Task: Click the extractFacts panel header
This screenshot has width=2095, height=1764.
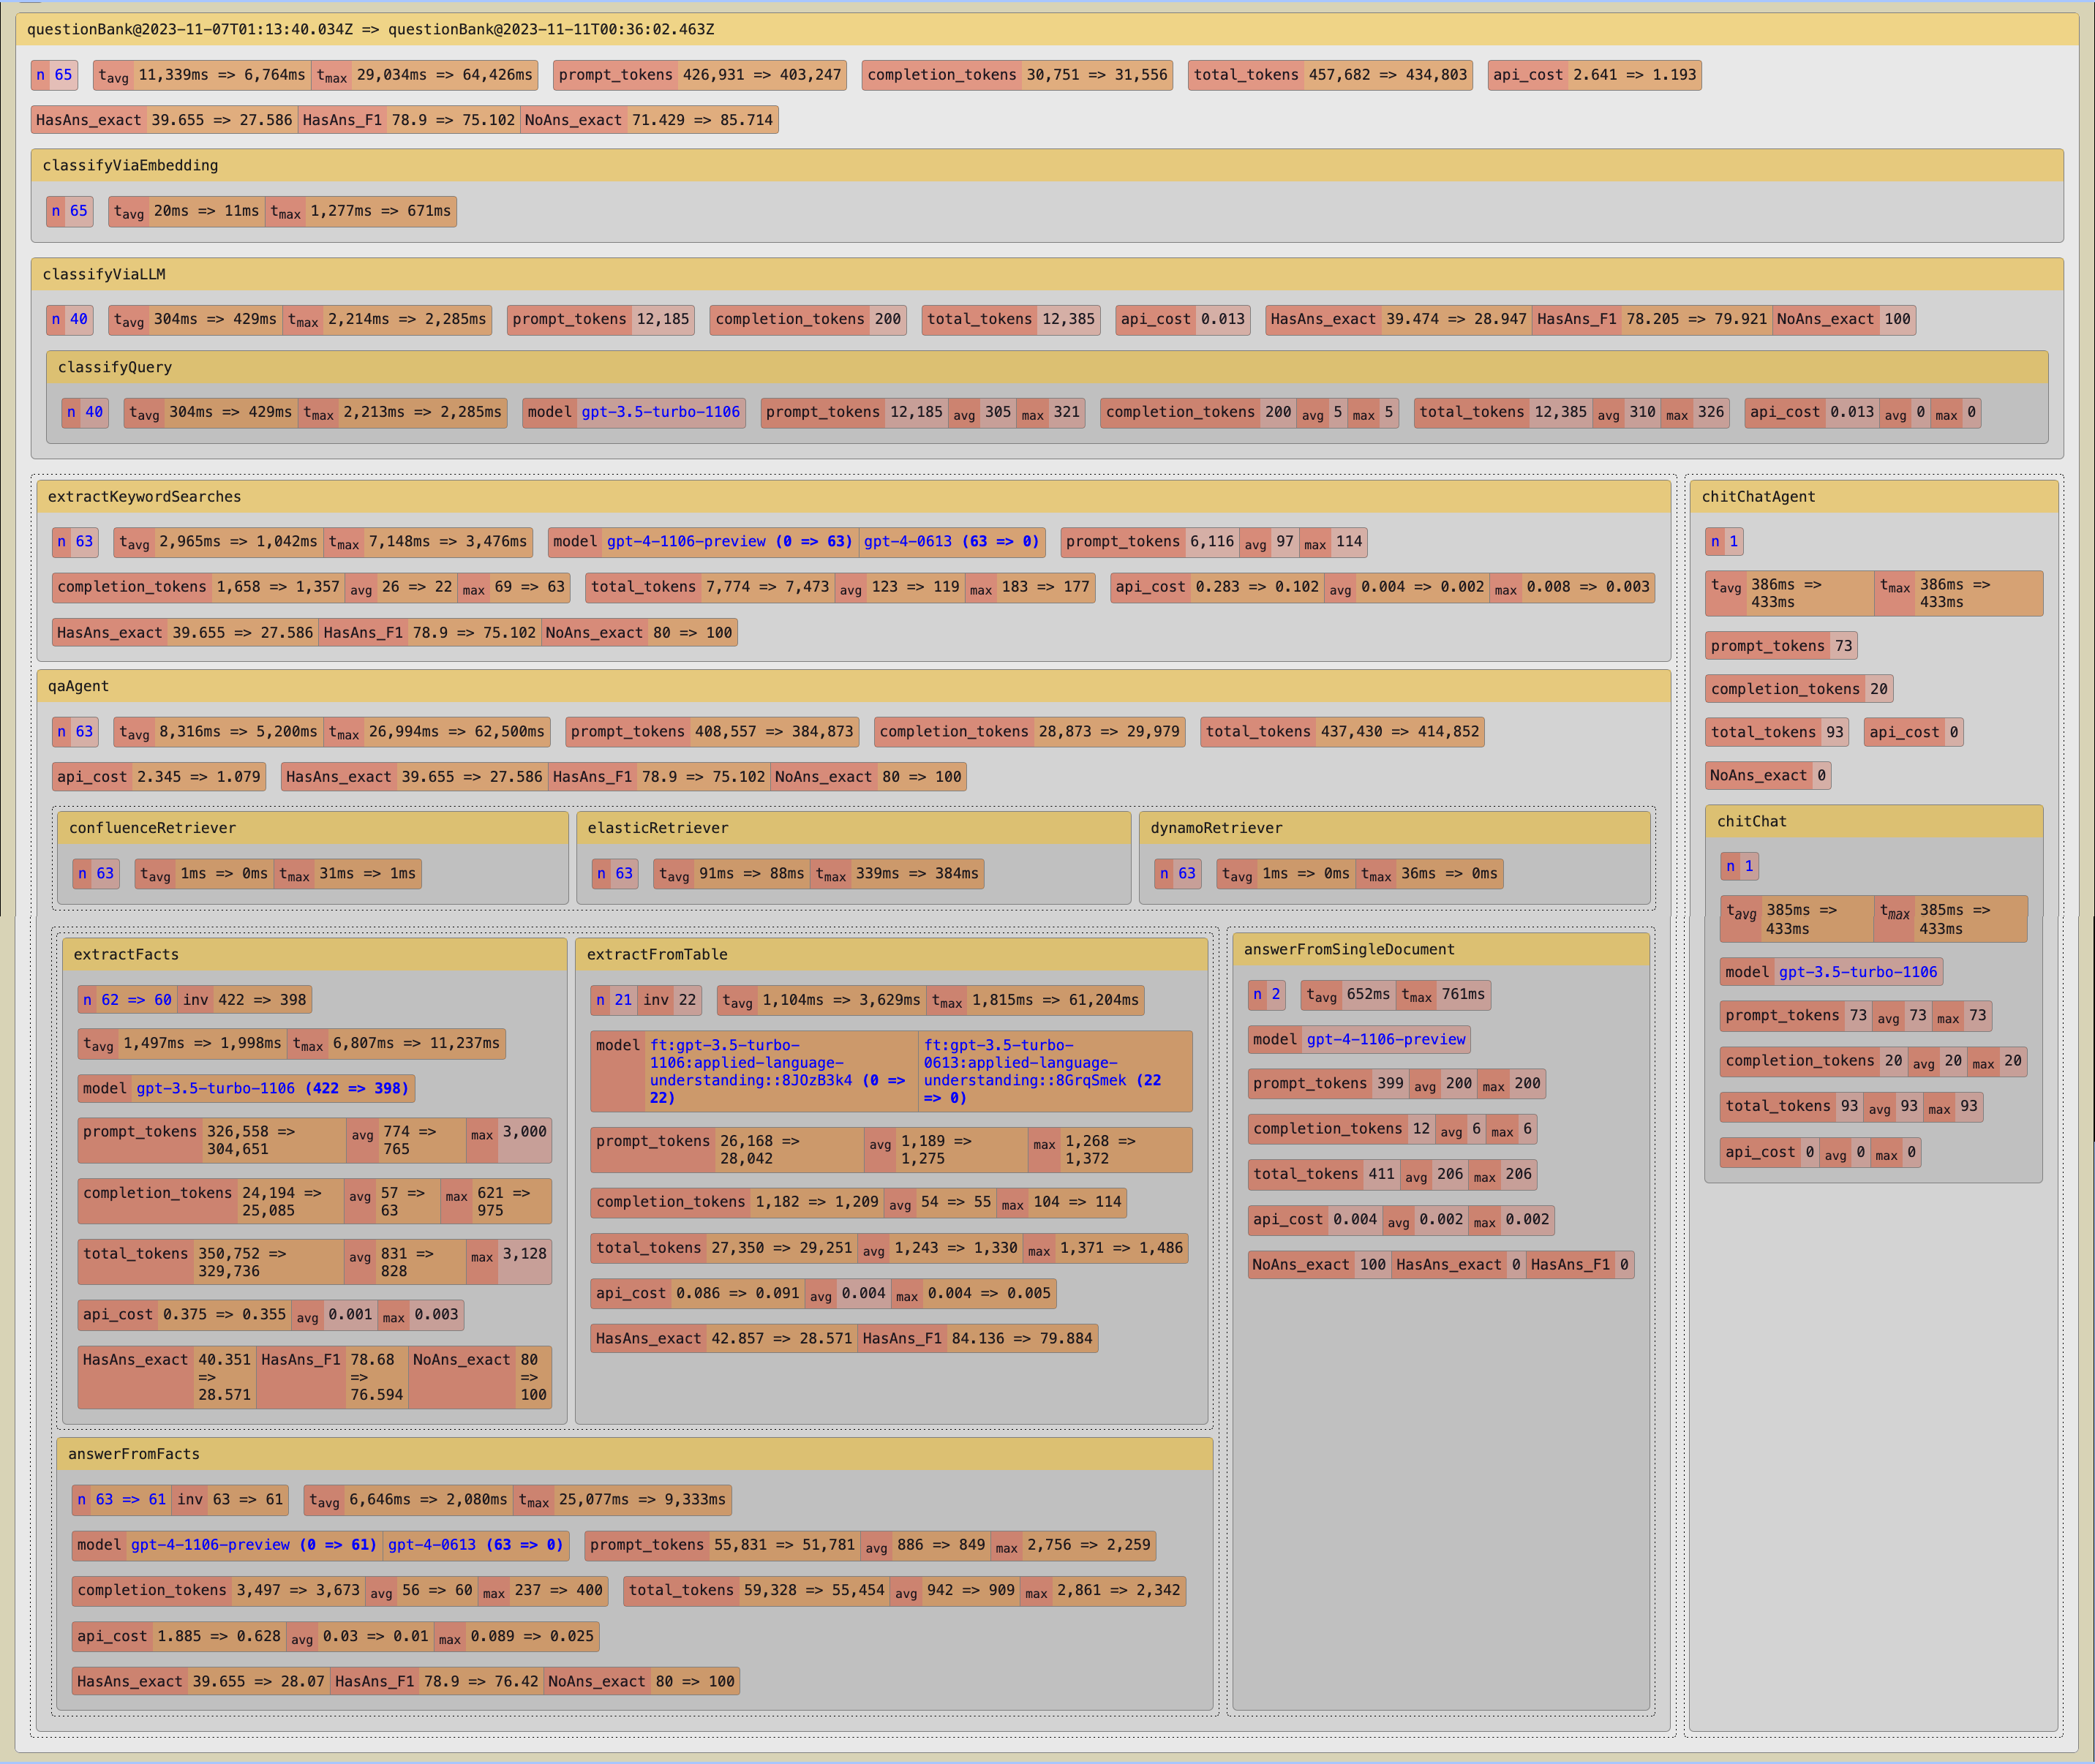Action: coord(126,955)
